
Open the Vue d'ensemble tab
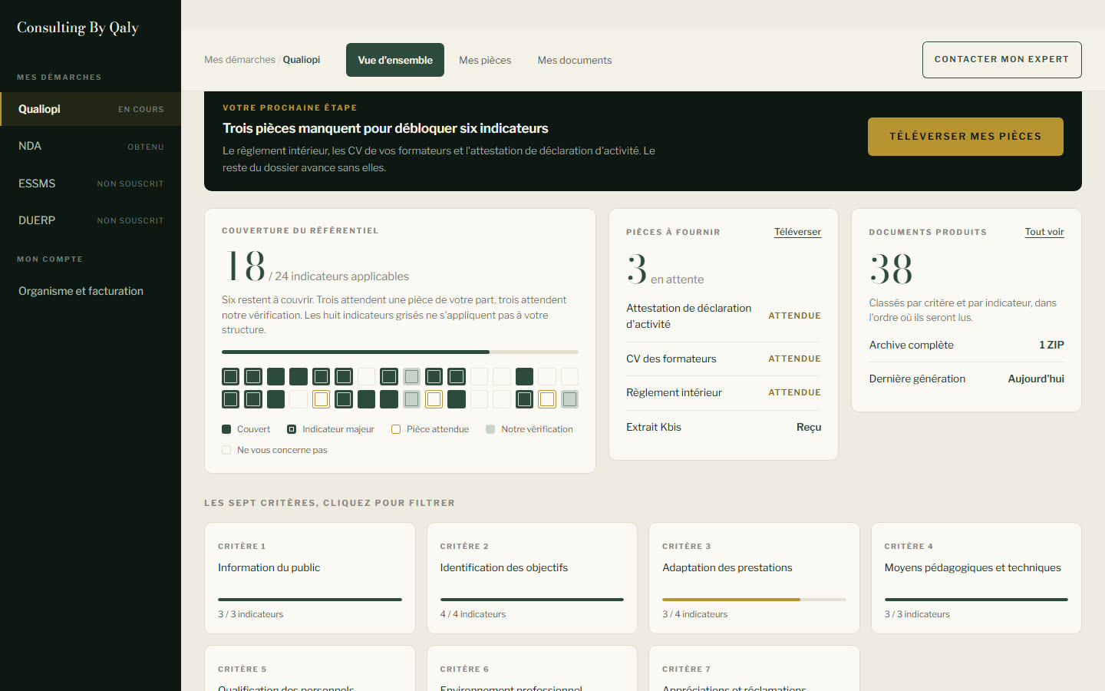click(395, 60)
